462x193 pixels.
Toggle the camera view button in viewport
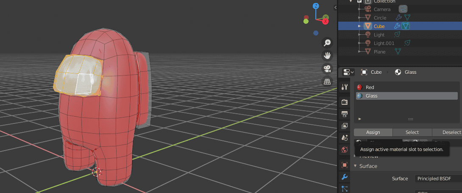[x=327, y=68]
